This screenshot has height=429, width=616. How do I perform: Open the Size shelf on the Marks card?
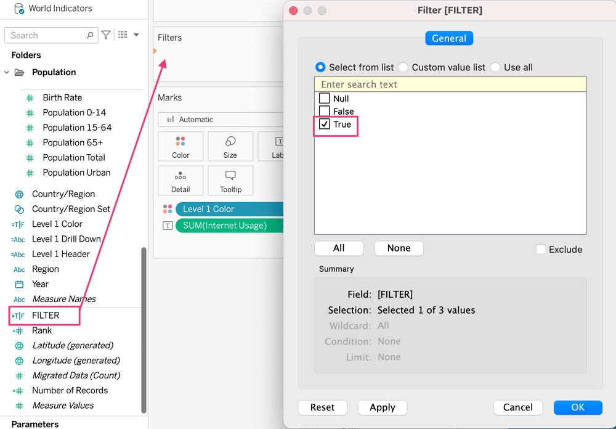[x=230, y=146]
